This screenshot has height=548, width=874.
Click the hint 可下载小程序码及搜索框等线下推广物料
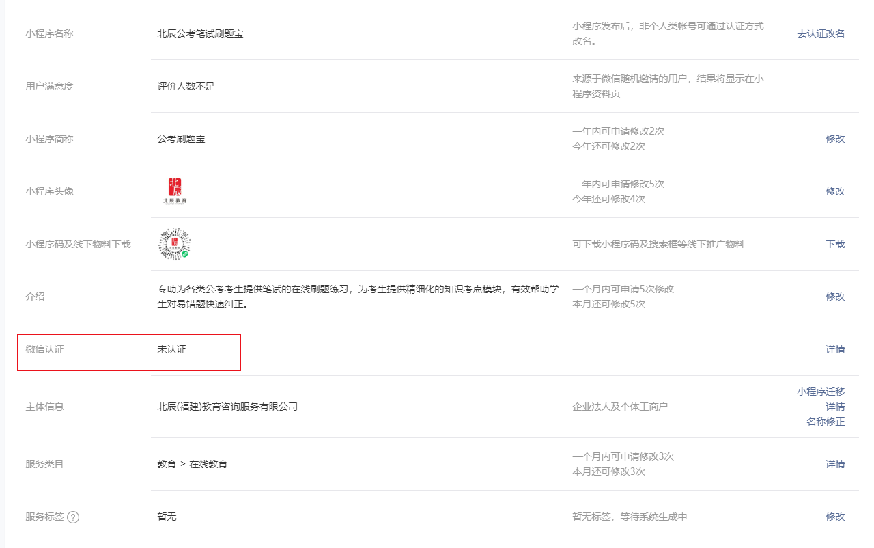pos(658,244)
